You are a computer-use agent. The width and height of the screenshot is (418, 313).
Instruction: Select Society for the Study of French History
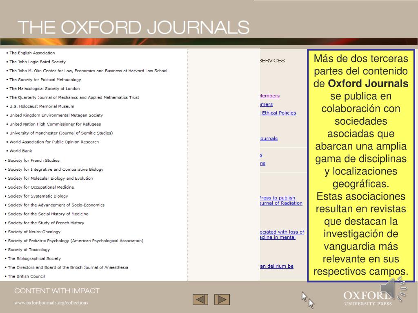pyautogui.click(x=46, y=223)
